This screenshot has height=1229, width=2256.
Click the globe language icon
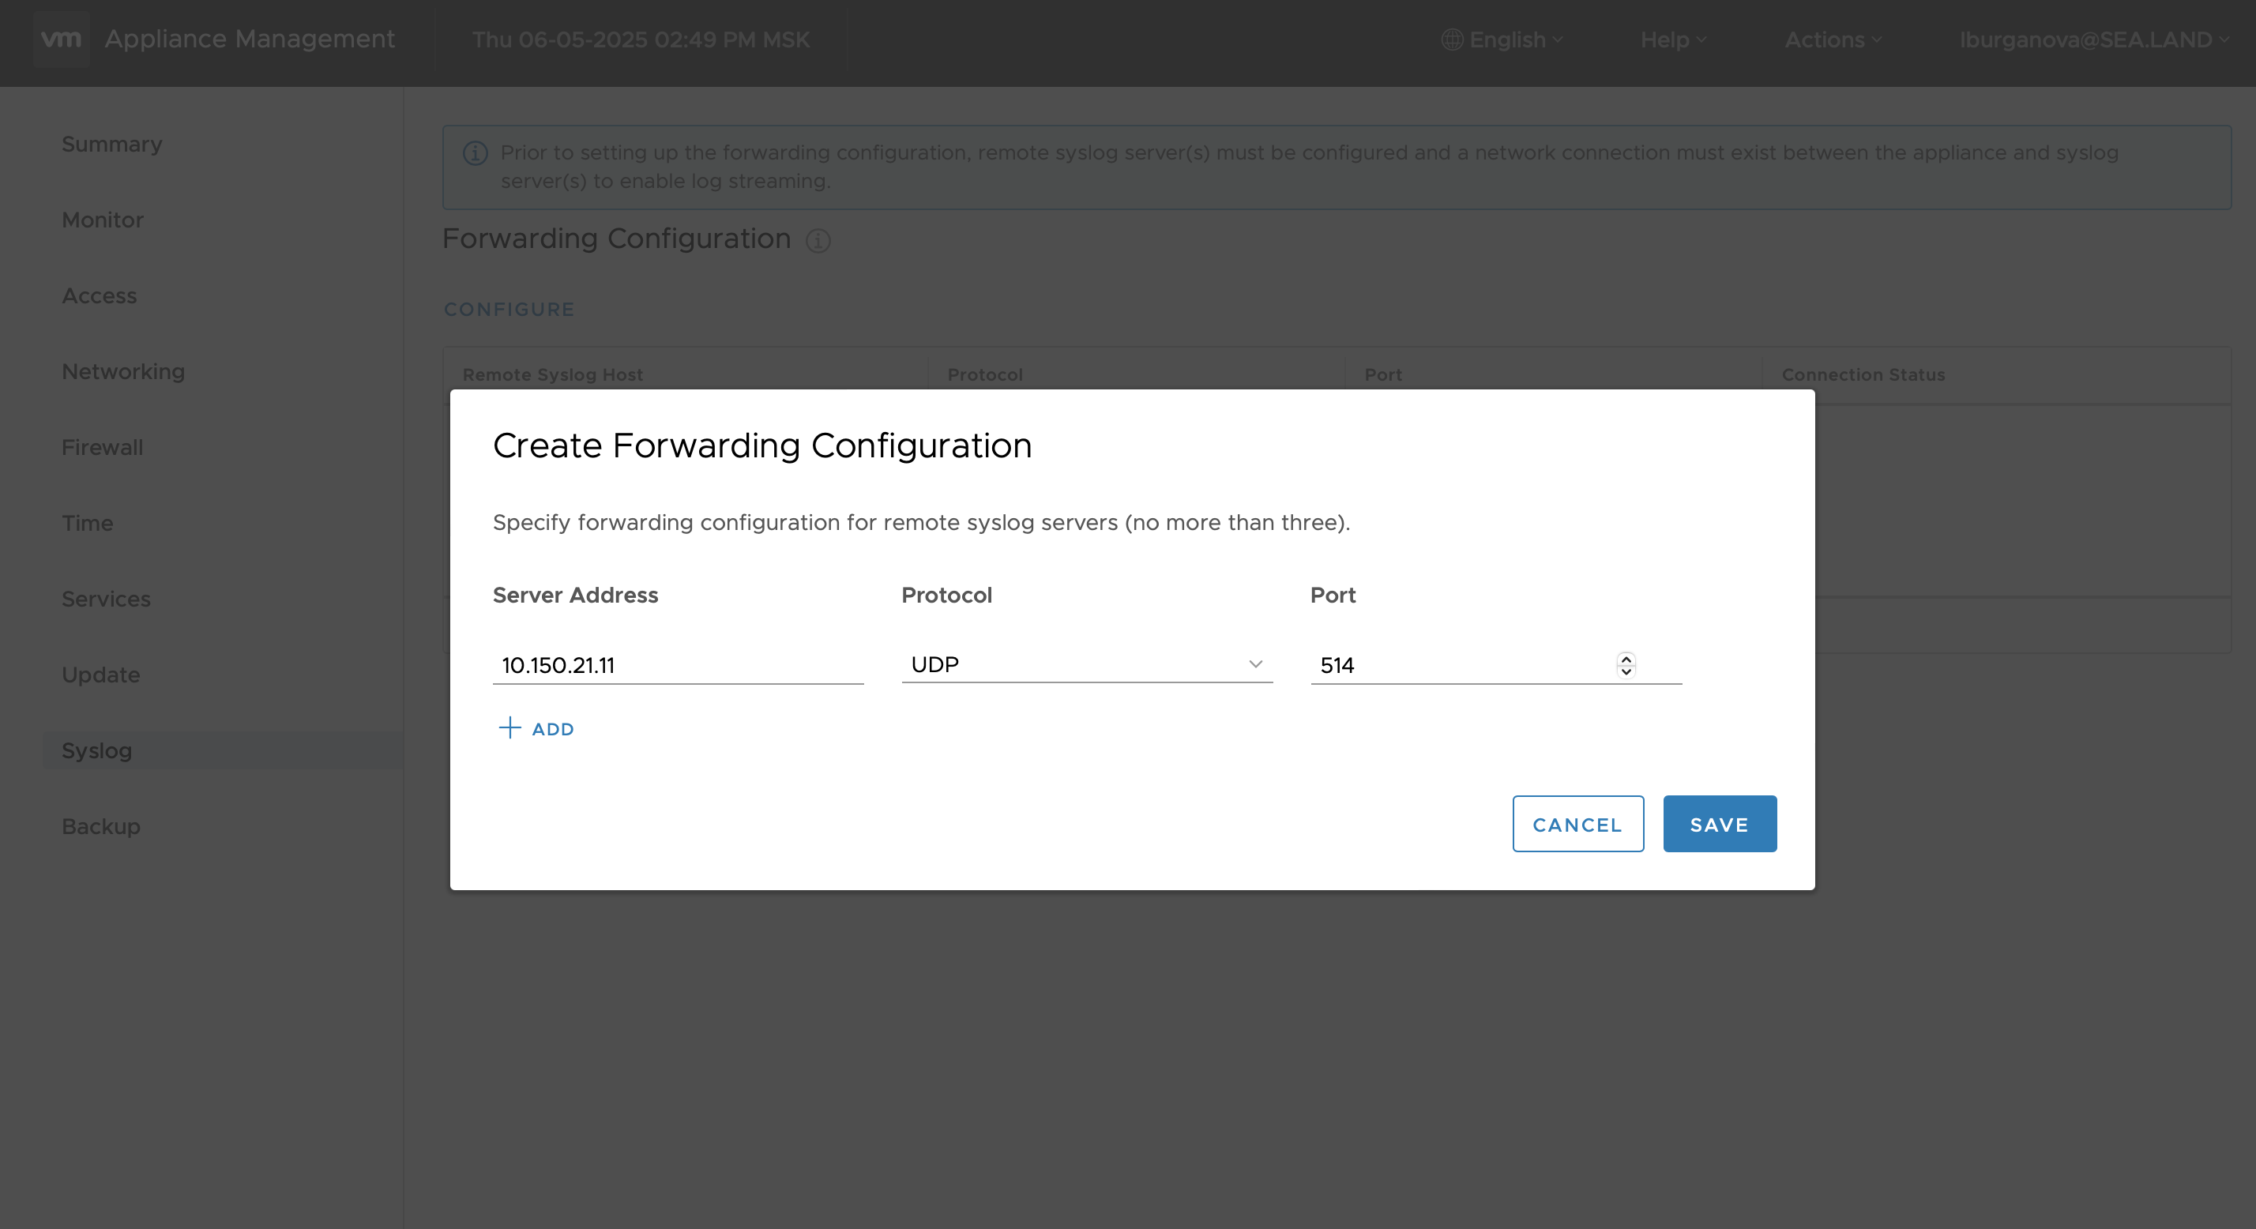coord(1451,39)
